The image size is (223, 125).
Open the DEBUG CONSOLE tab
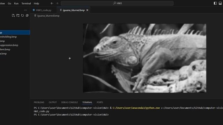pyautogui.click(x=69, y=102)
